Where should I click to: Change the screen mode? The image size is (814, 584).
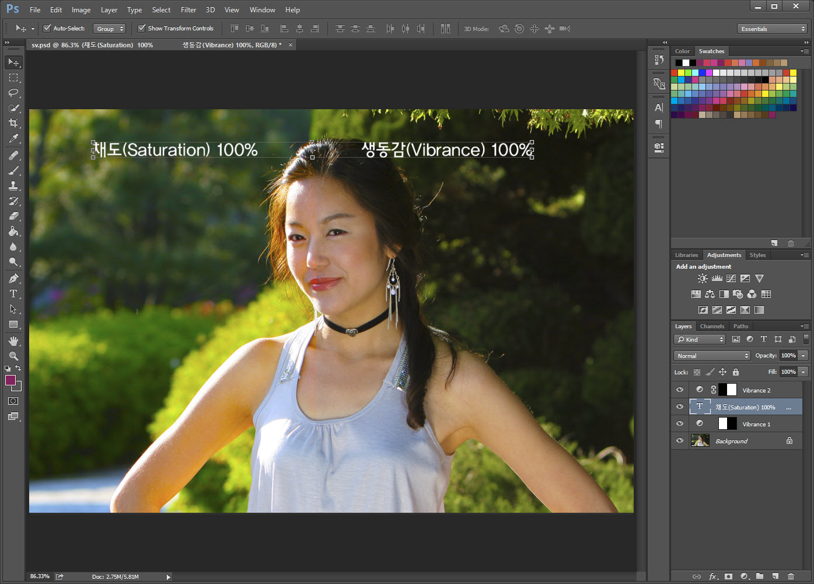(x=13, y=416)
